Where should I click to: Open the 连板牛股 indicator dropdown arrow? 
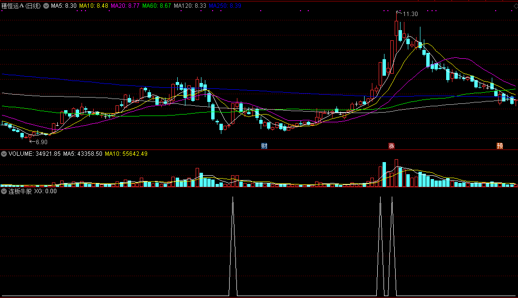tap(4, 191)
